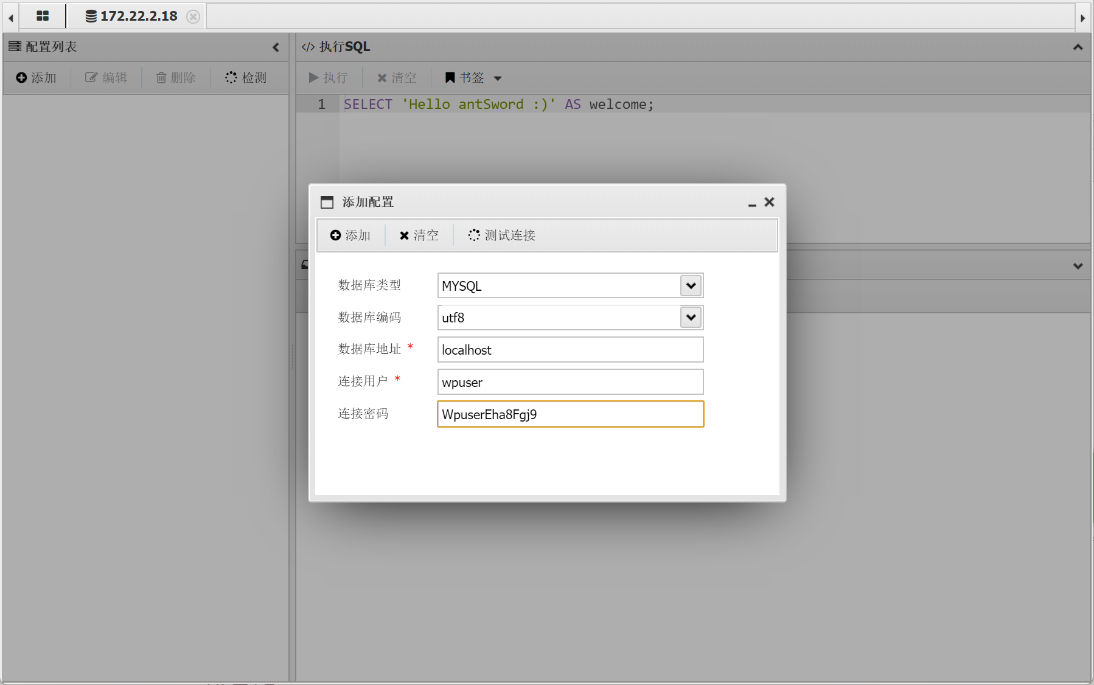The height and width of the screenshot is (685, 1094).
Task: Open the 数据库编码 utf8 dropdown
Action: [691, 317]
